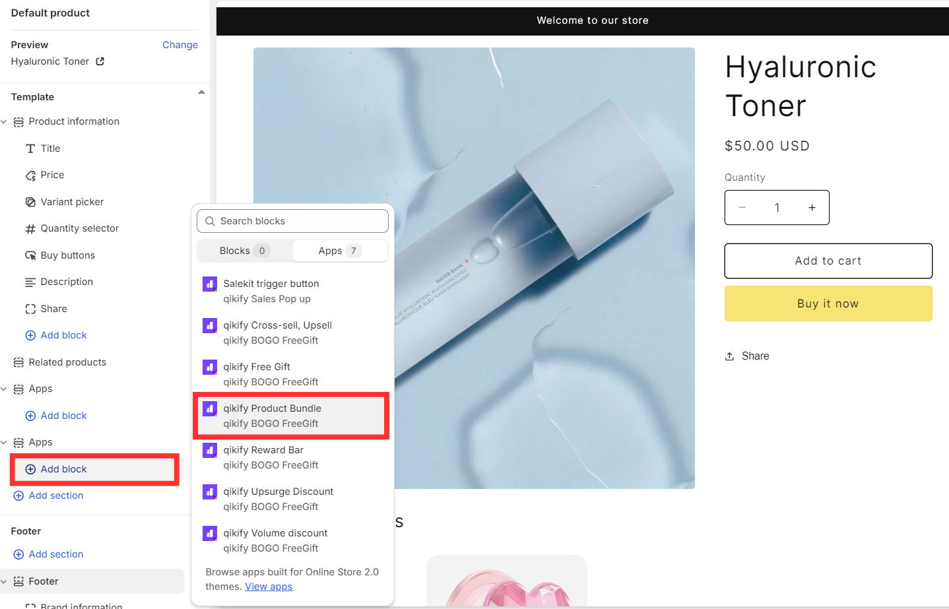Collapse the Product information section
This screenshot has width=949, height=609.
[4, 122]
